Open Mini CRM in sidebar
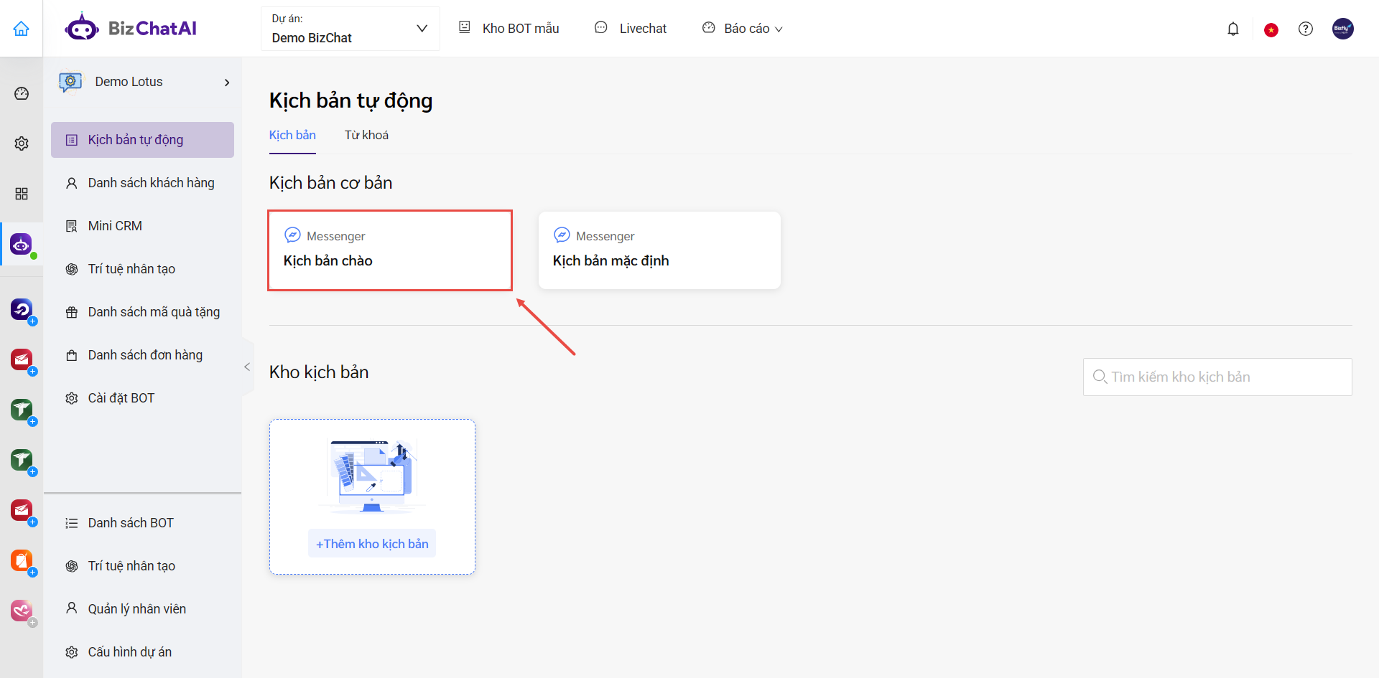The width and height of the screenshot is (1379, 678). [142, 226]
